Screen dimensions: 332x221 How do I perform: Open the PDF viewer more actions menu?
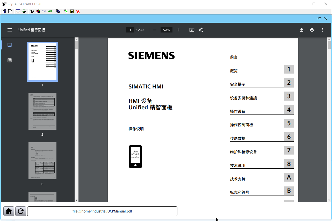click(322, 30)
